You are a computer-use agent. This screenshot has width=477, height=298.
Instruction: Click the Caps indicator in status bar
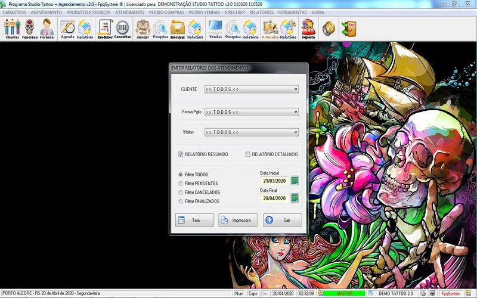[x=252, y=293]
